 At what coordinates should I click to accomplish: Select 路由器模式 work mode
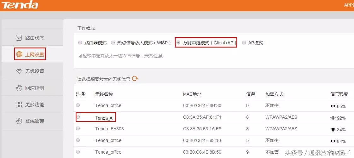tap(80, 42)
